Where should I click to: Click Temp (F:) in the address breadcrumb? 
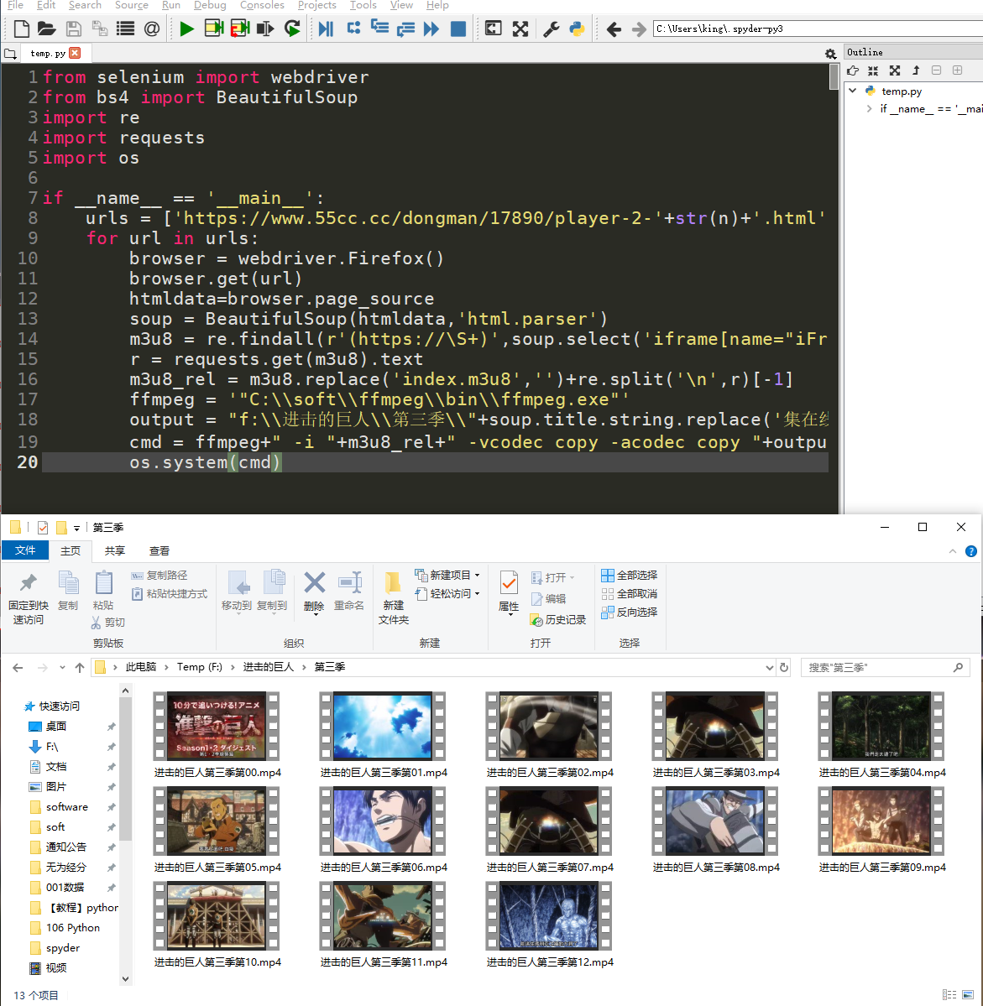200,667
